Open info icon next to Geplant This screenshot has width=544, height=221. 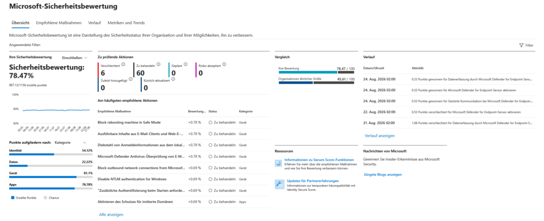pyautogui.click(x=185, y=64)
